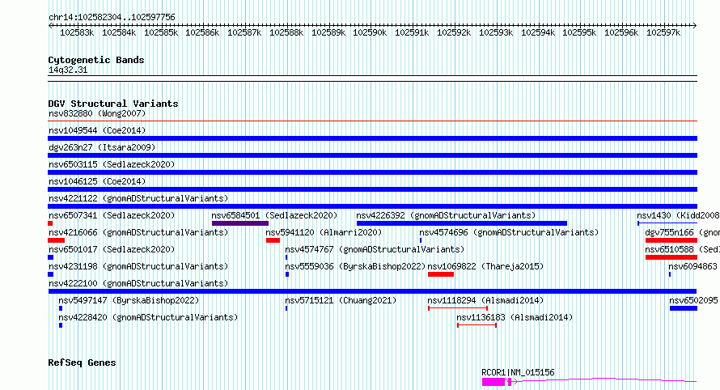Open the nsv4228420 (gnomADStructuralVariants) label
Screen dimensions: 720x390
point(148,317)
